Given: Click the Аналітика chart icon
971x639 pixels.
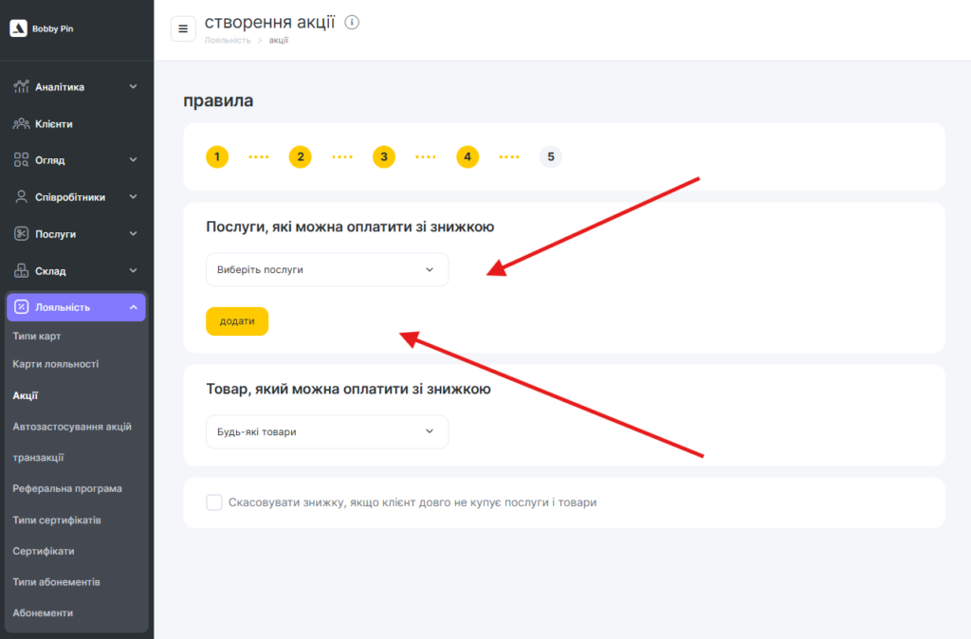Looking at the screenshot, I should tap(21, 87).
